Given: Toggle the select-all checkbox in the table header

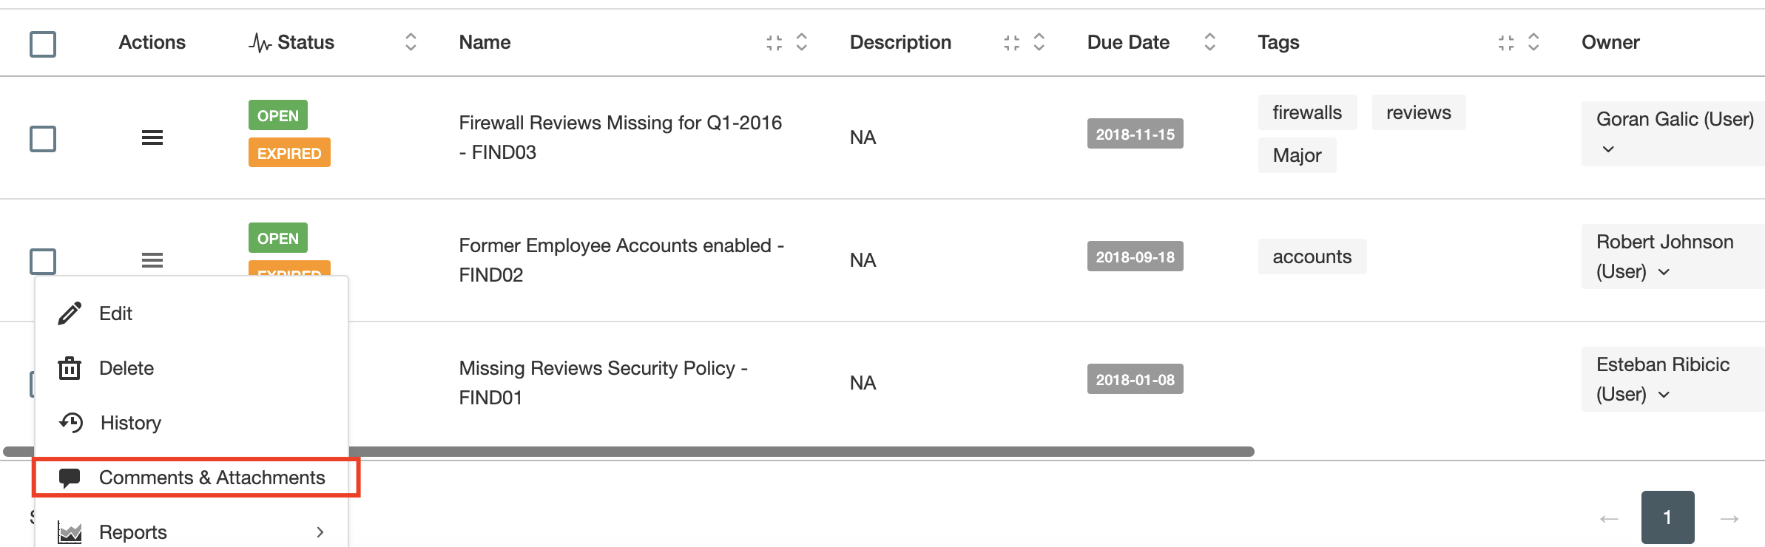Looking at the screenshot, I should click(42, 44).
